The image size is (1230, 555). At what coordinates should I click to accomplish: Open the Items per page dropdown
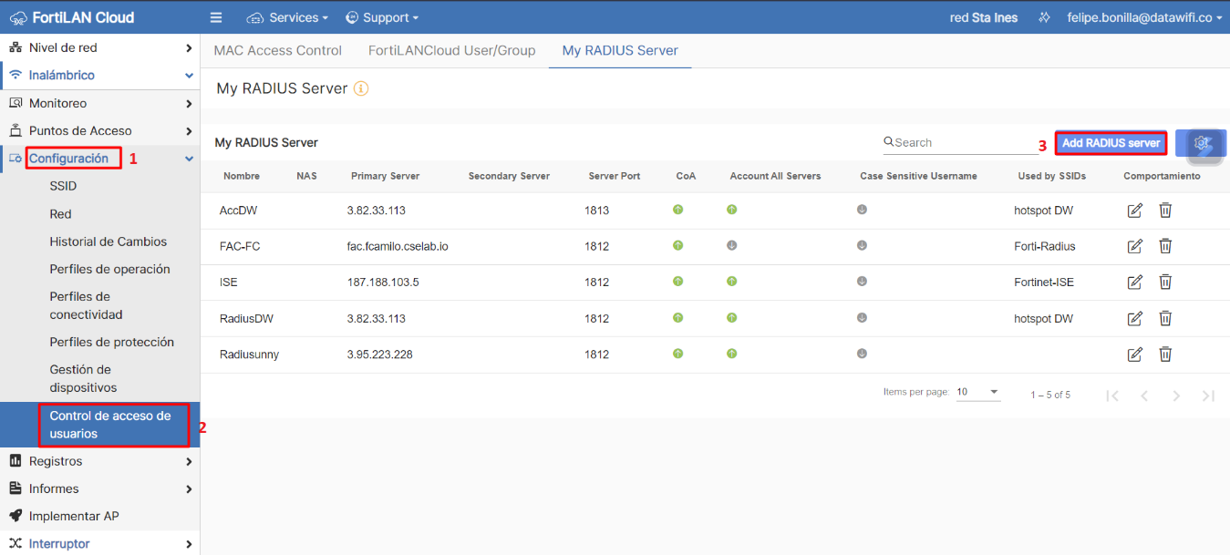point(978,392)
